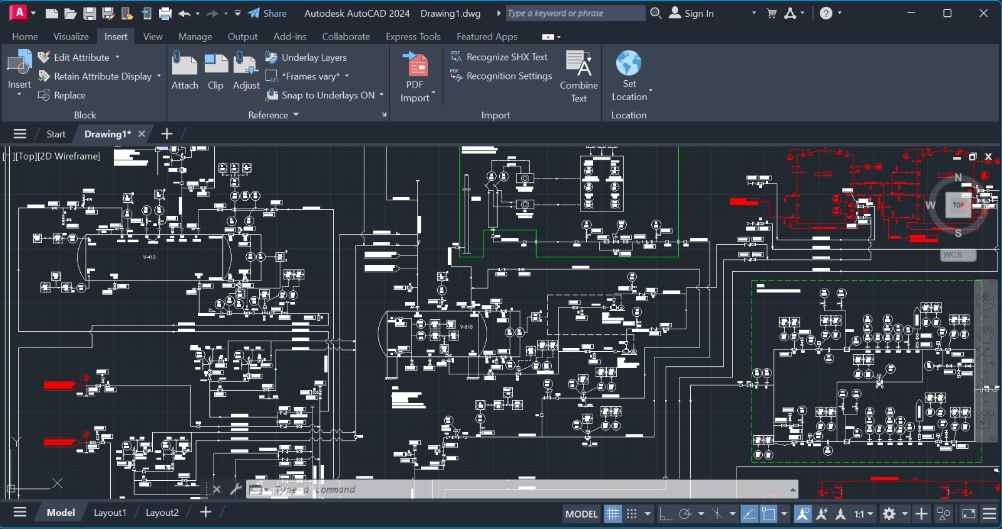Switch to the Layout1 tab
This screenshot has height=529, width=1002.
[110, 513]
